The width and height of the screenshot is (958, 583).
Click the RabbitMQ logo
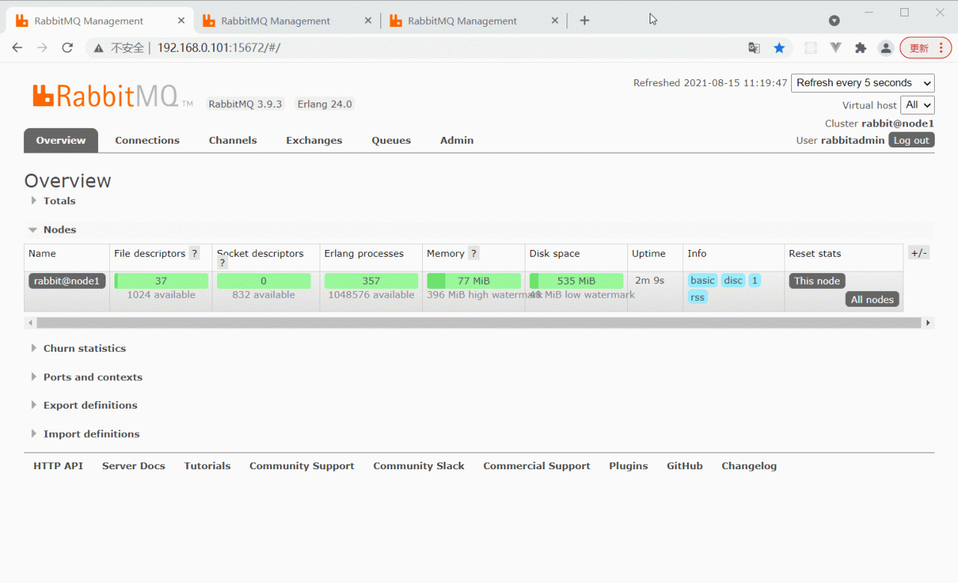(105, 94)
